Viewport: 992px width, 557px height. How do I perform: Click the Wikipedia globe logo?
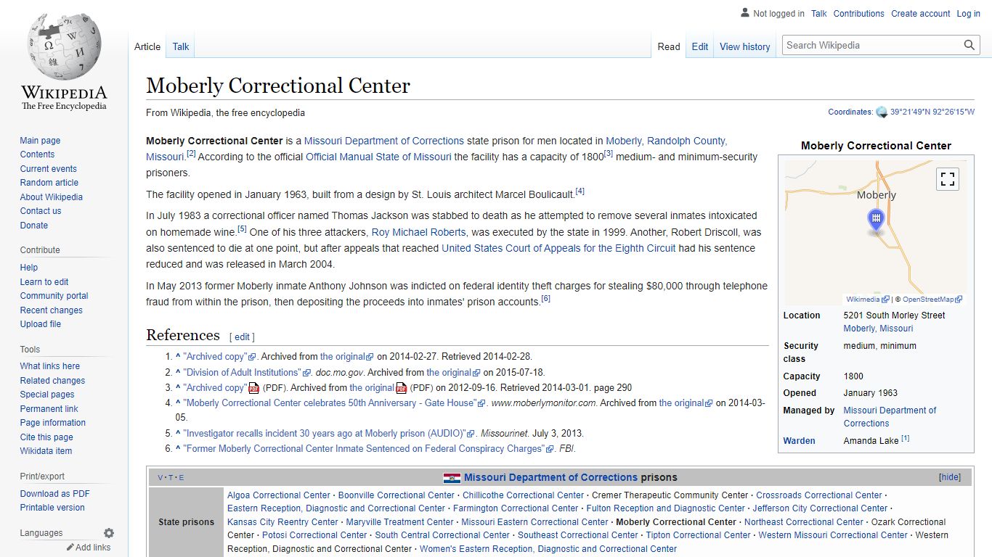[x=64, y=46]
